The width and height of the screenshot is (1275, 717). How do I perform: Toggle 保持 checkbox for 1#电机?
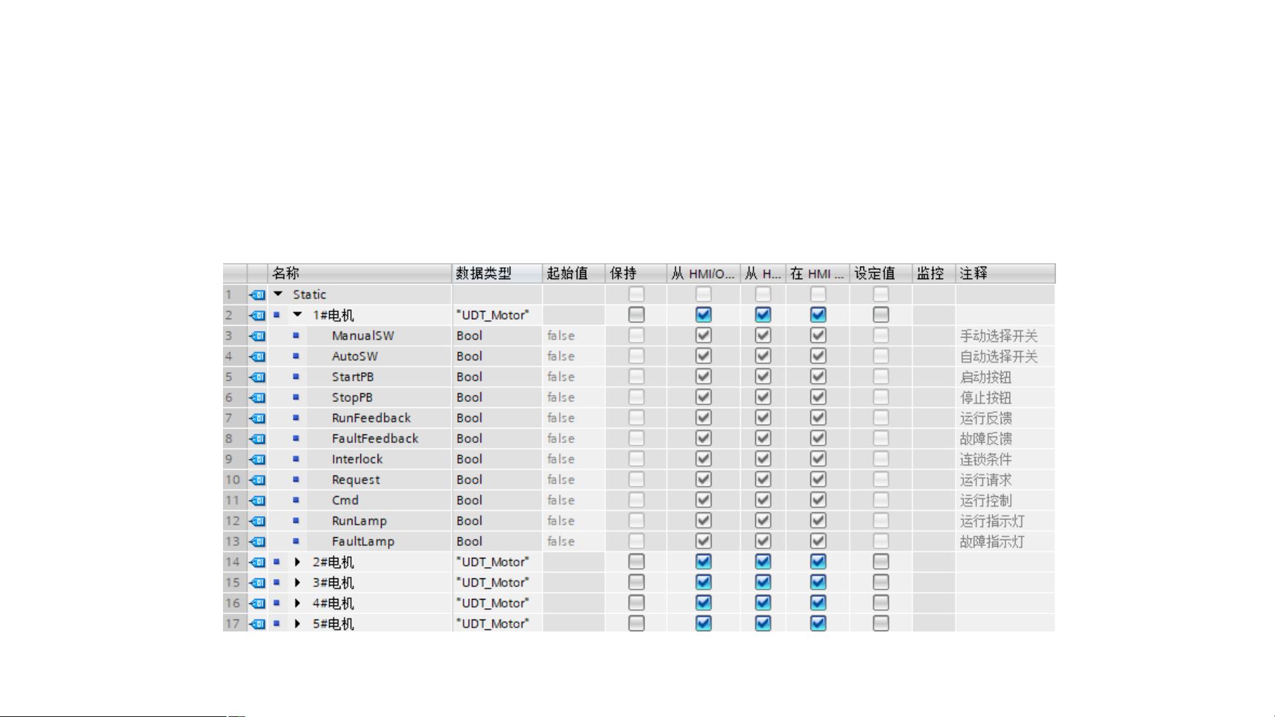[x=636, y=314]
